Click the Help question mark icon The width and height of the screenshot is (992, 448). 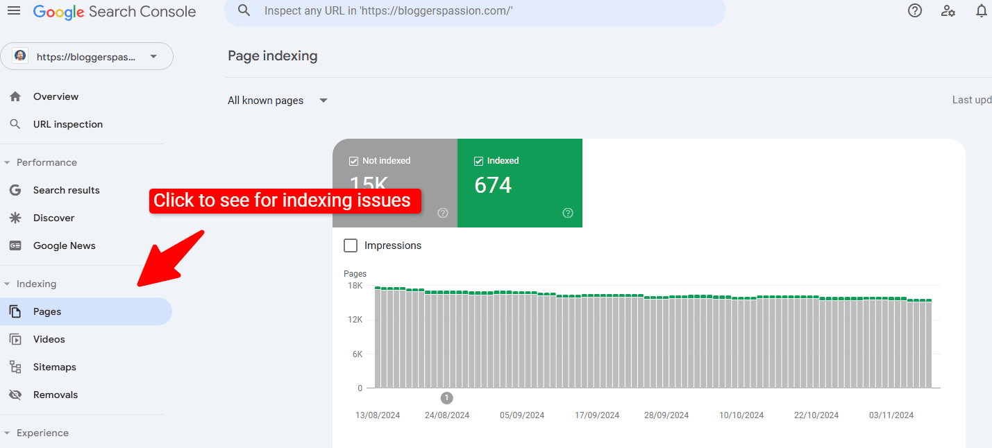coord(915,11)
